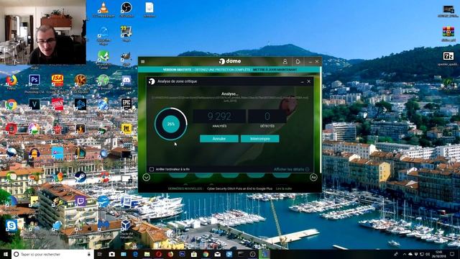Open Firefox desktop icon
Screen dimensions: 460x259
11,82
